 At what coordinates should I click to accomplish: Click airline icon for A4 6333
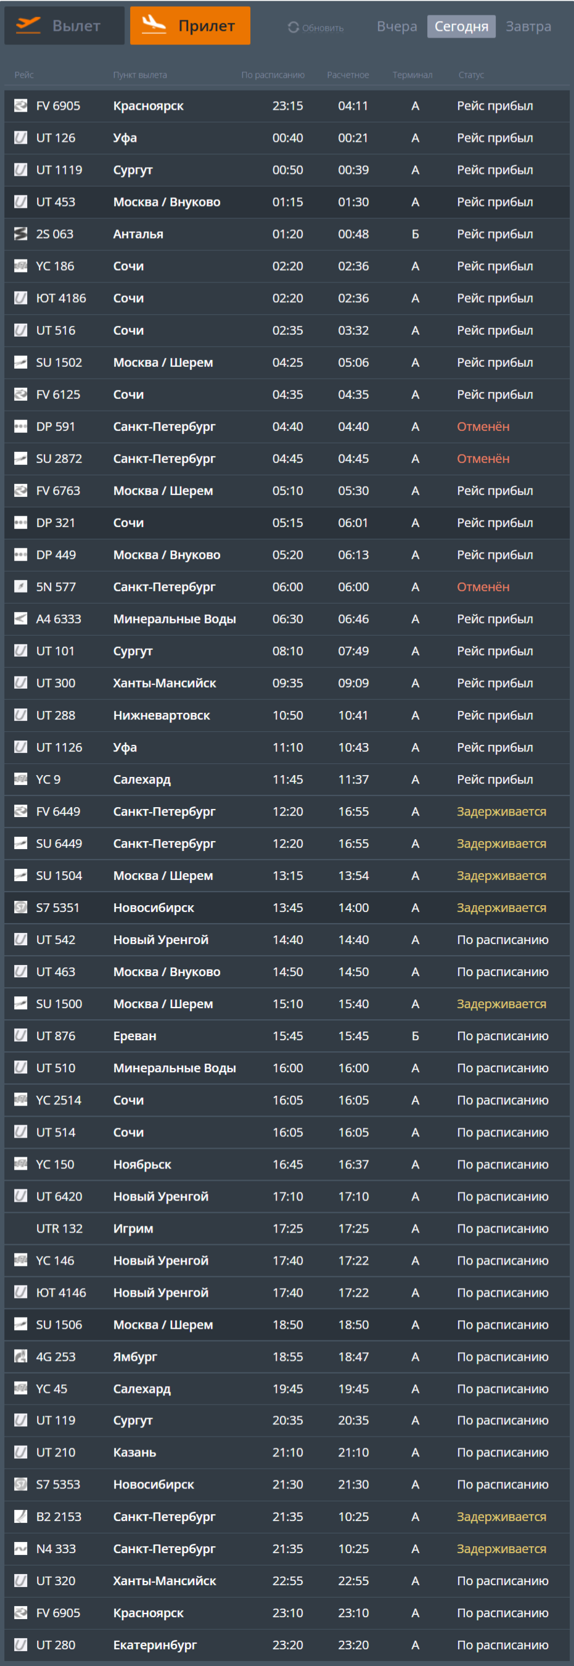pos(21,619)
